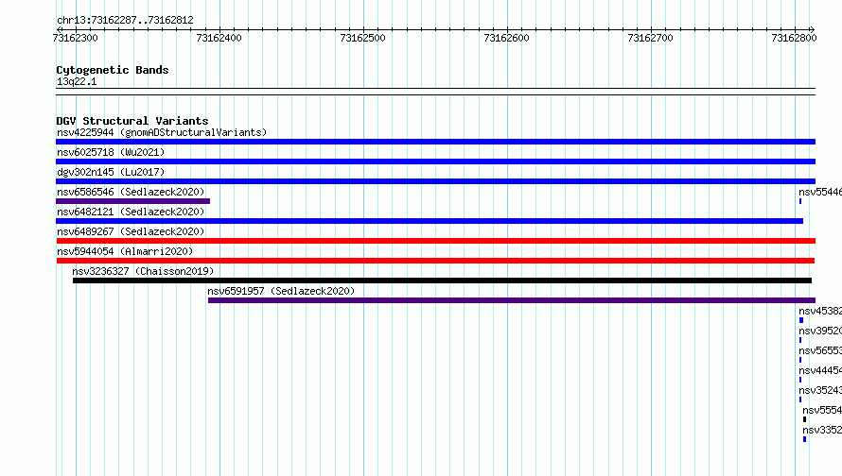
Task: Click the nsv6586546 (Sedlazeck2020) label
Action: coord(131,192)
